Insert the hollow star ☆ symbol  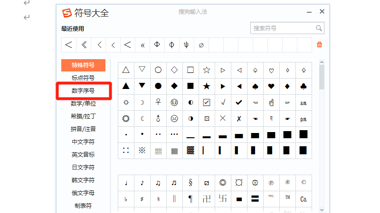pos(207,70)
